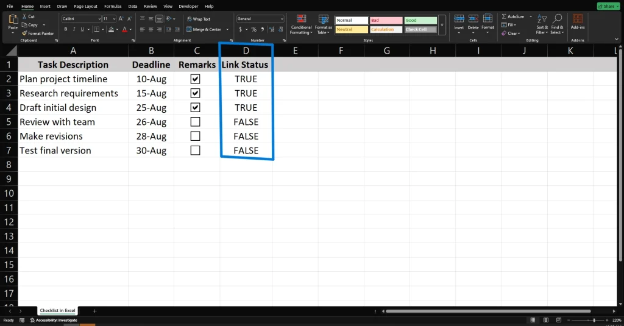Switch to the Formulas ribbon tab
Screen dimensions: 624x326
[x=113, y=6]
